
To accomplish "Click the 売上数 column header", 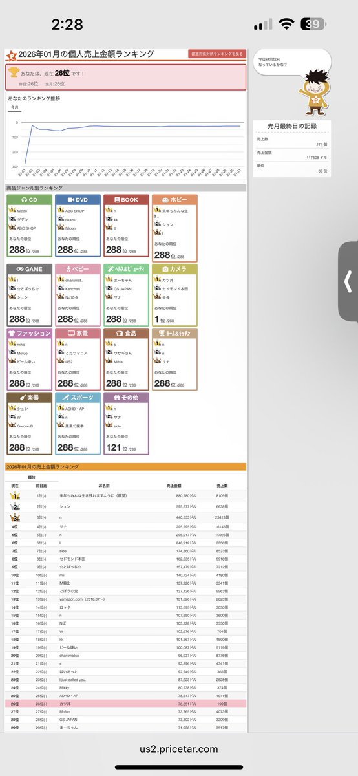I will (222, 484).
